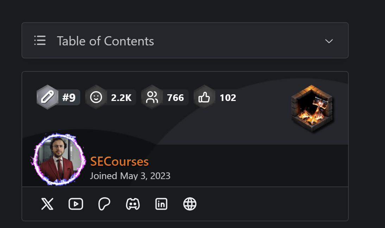The height and width of the screenshot is (228, 385).
Task: Click the 2.2K reactions count
Action: tap(121, 97)
